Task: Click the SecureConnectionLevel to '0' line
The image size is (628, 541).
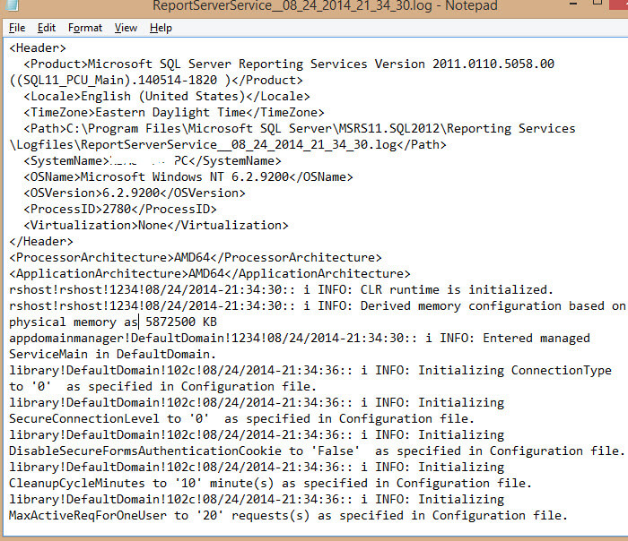Action: coord(242,418)
